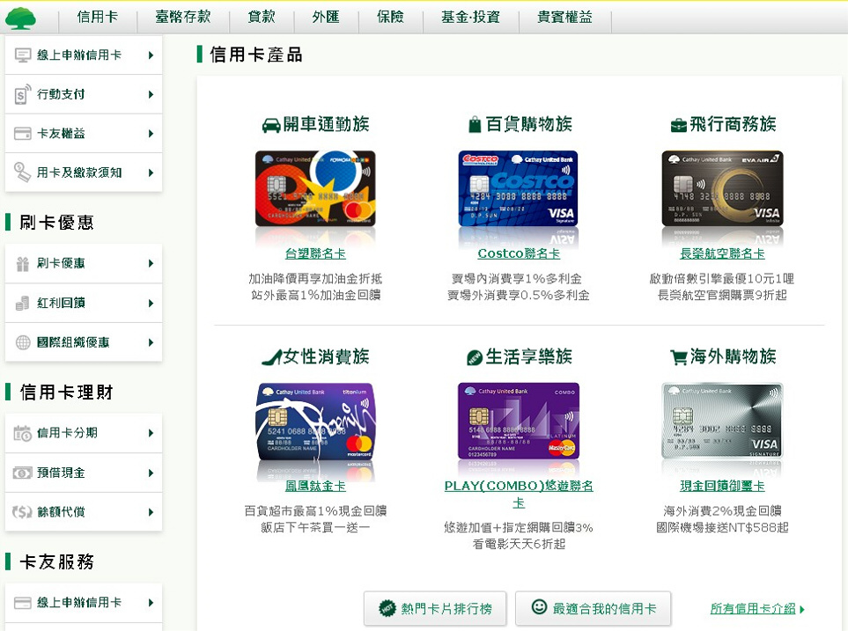848x631 pixels.
Task: Click the silver Visa Signature card image
Action: [x=723, y=422]
